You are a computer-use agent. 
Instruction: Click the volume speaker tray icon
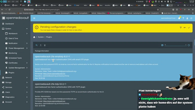tap(162, 2)
